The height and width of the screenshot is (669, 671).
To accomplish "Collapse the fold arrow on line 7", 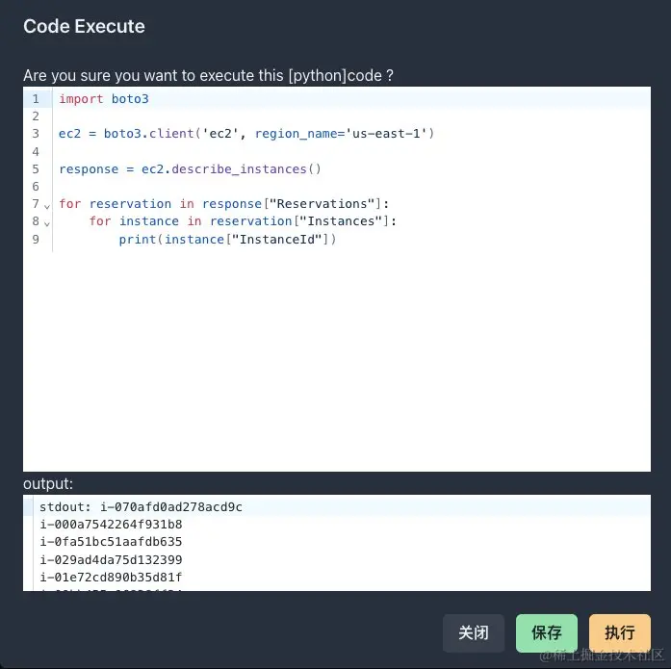I will 47,206.
